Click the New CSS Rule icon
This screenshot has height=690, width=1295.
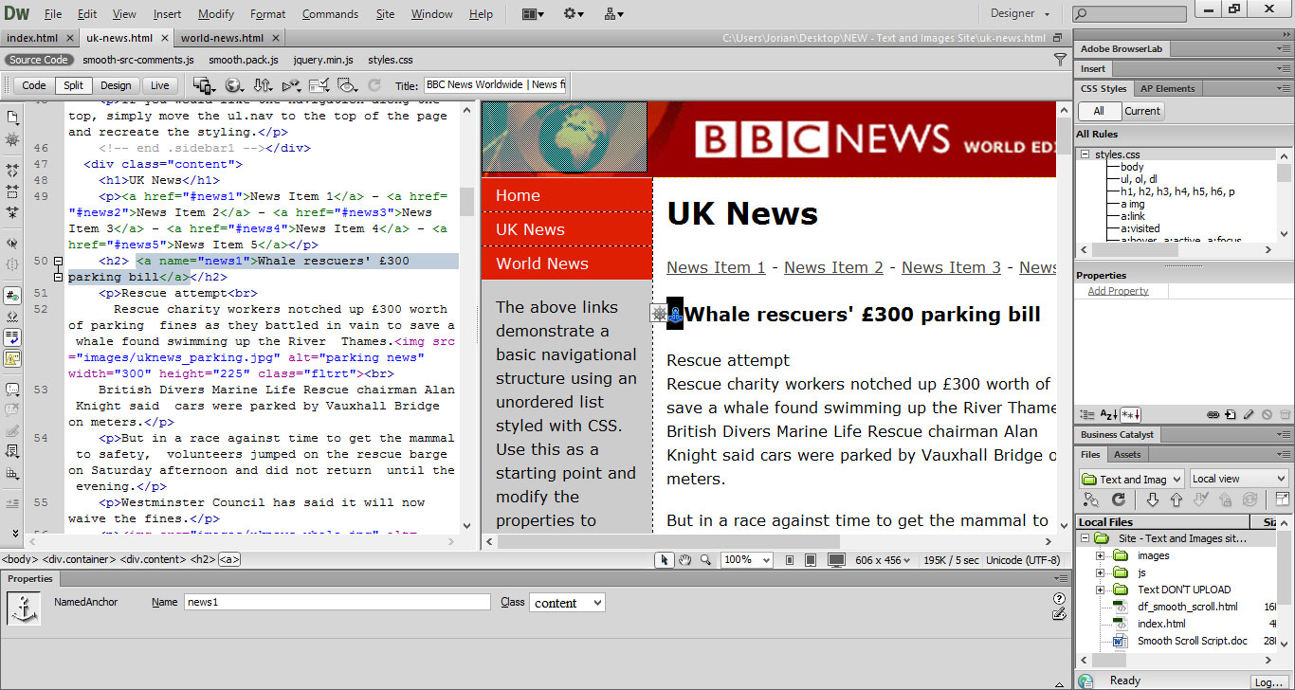click(1231, 415)
